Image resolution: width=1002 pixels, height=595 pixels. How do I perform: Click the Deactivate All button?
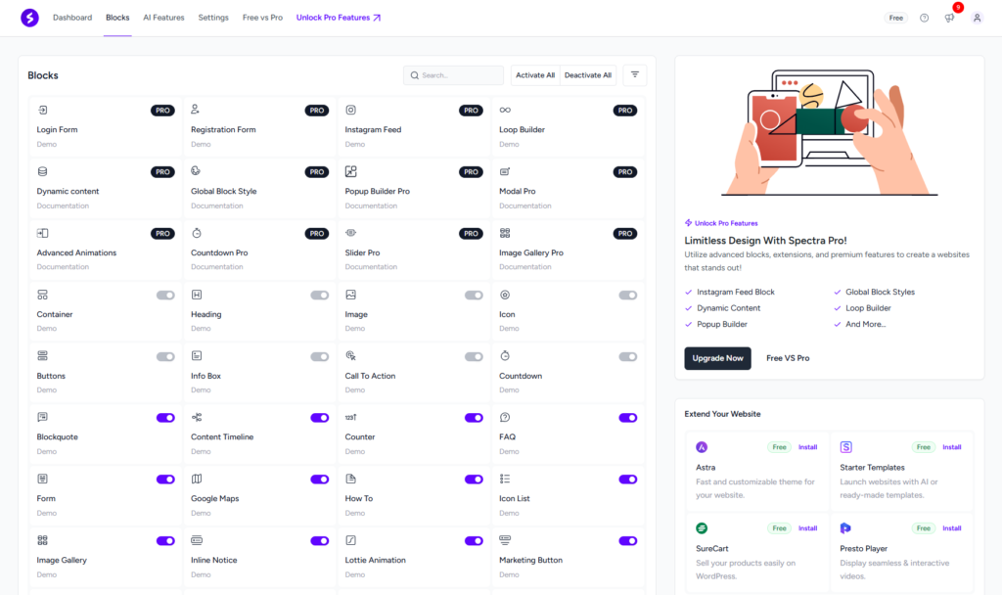[588, 74]
